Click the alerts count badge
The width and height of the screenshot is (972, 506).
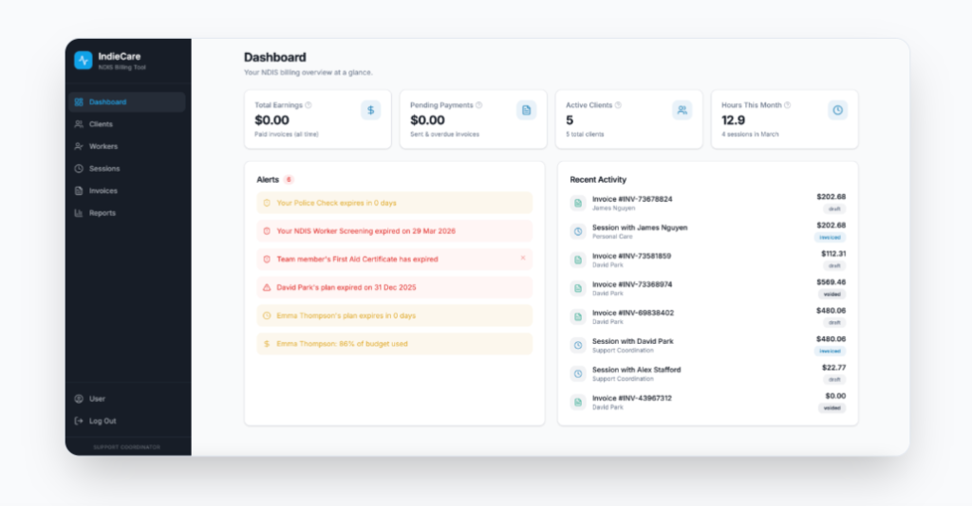(289, 180)
